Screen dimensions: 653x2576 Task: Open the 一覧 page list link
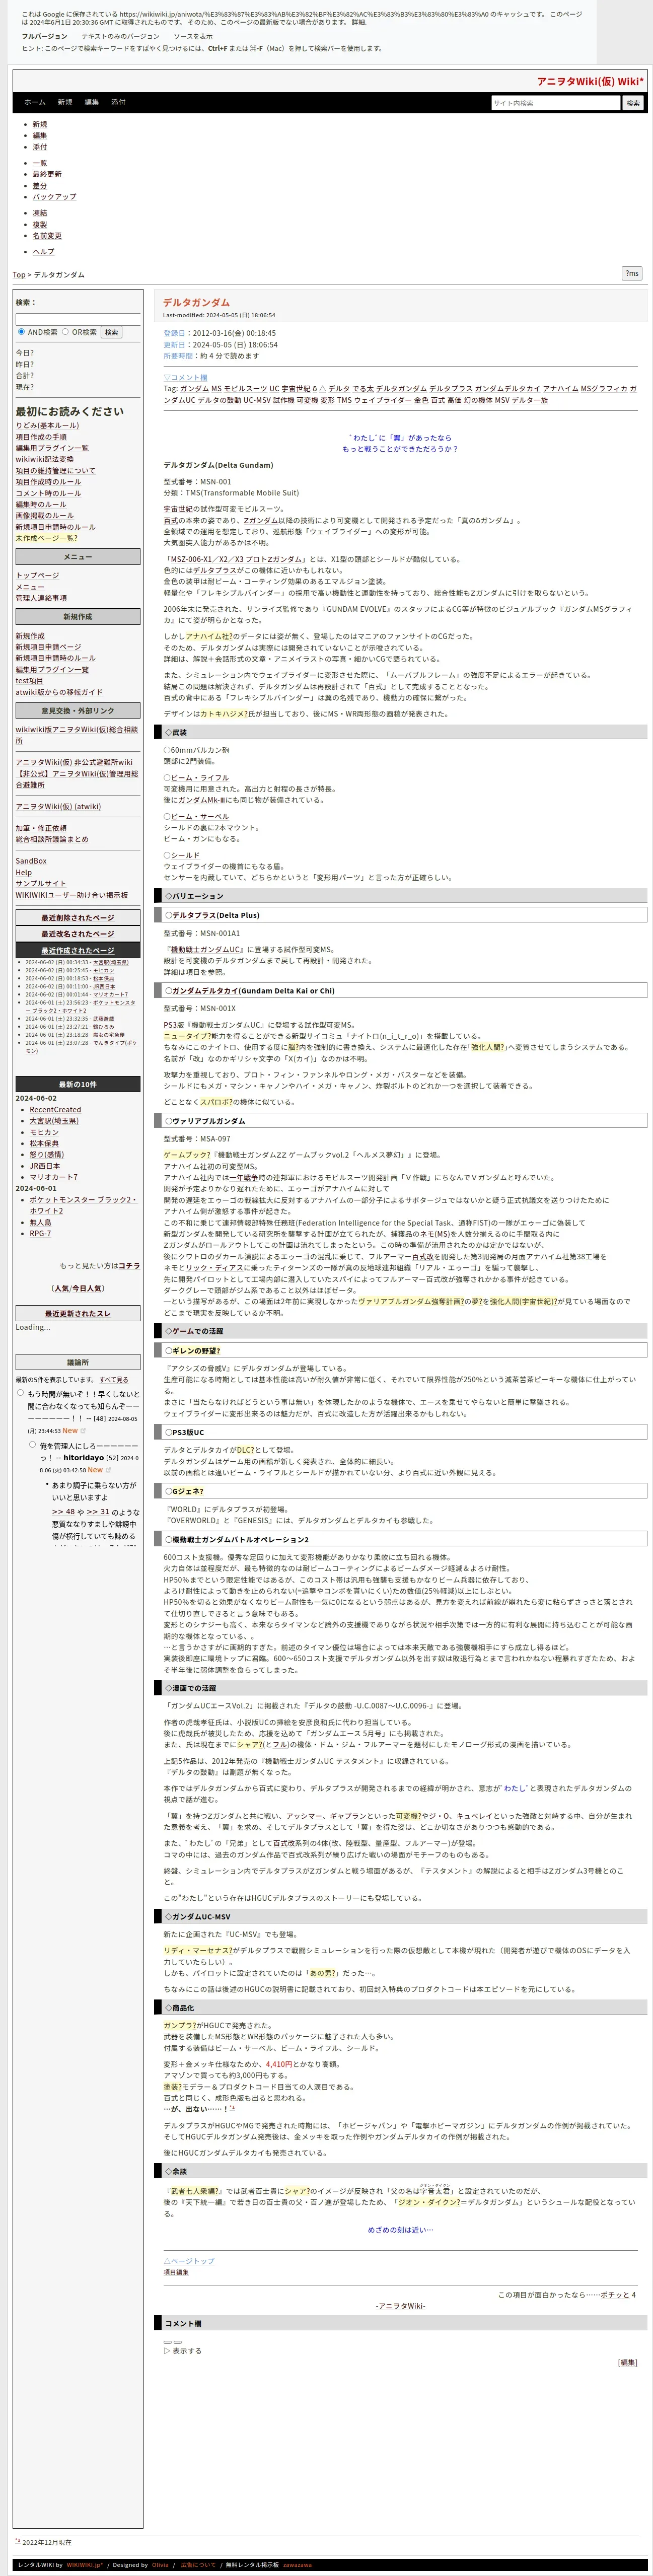(x=39, y=163)
